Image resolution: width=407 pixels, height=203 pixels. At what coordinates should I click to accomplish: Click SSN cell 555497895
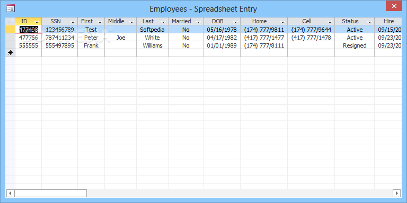(60, 45)
